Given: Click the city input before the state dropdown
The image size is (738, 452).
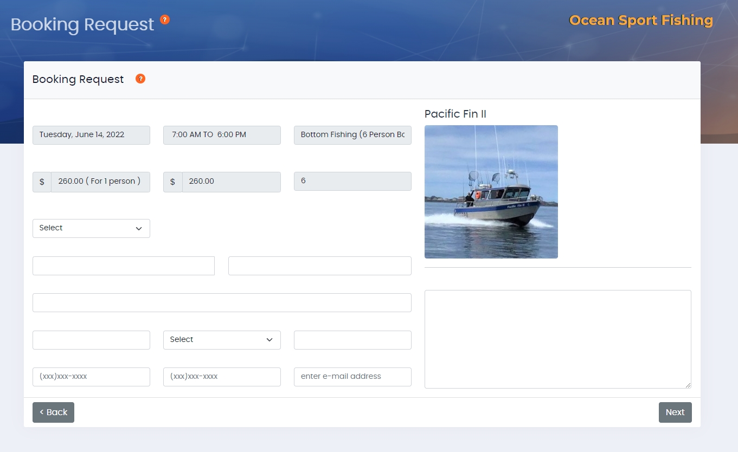Looking at the screenshot, I should [x=91, y=340].
